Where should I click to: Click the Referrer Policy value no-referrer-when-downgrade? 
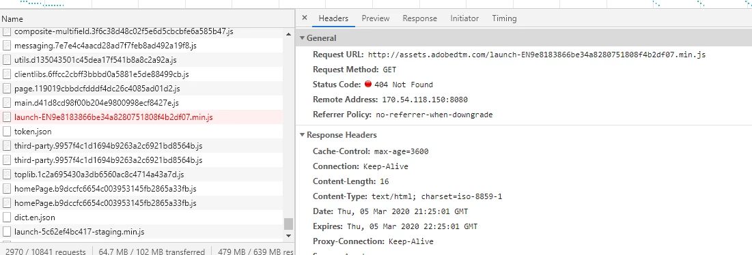(434, 115)
